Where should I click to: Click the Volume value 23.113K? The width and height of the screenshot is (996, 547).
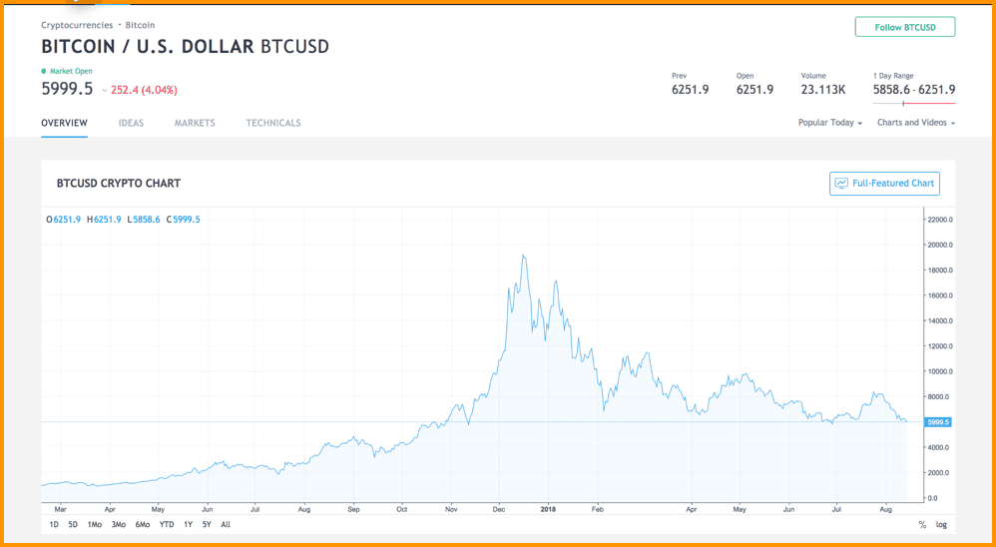[823, 90]
